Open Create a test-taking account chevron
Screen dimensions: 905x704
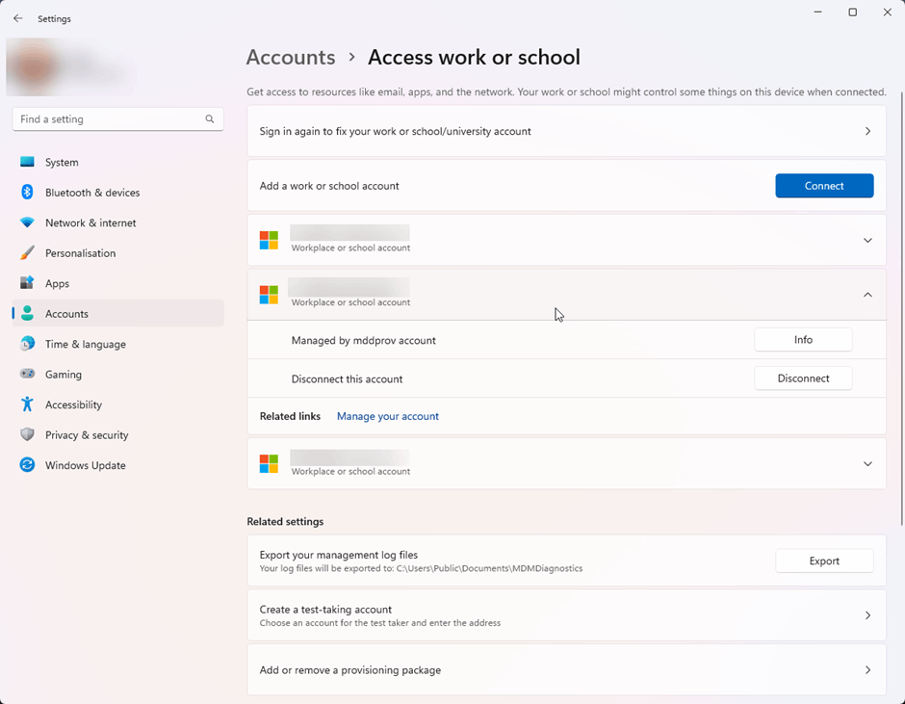[867, 615]
